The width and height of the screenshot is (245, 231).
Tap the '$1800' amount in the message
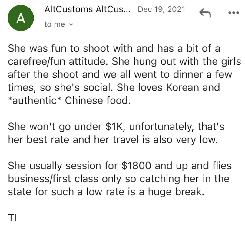tap(136, 166)
